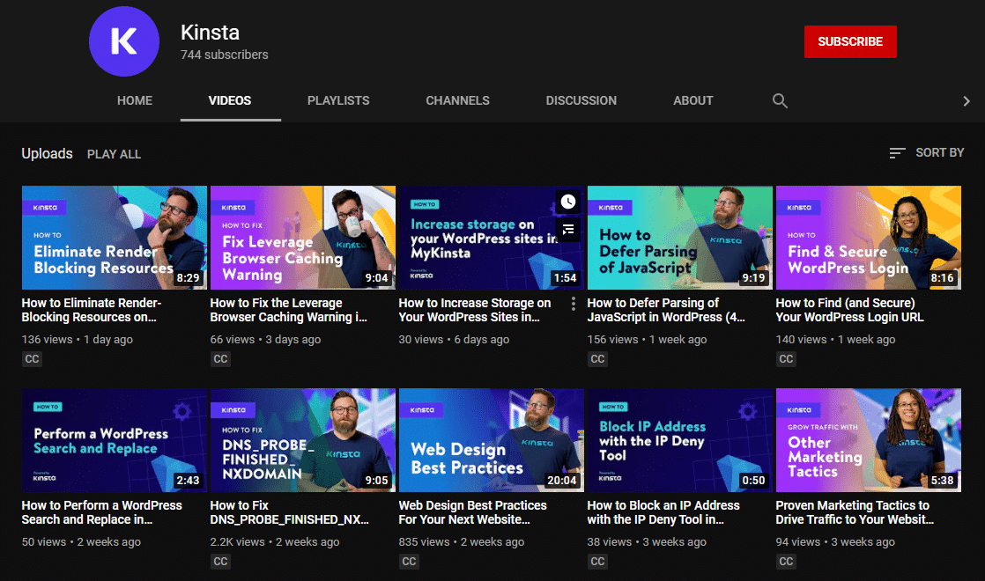
Task: Click the Web Design Best Practices video title
Action: 472,511
